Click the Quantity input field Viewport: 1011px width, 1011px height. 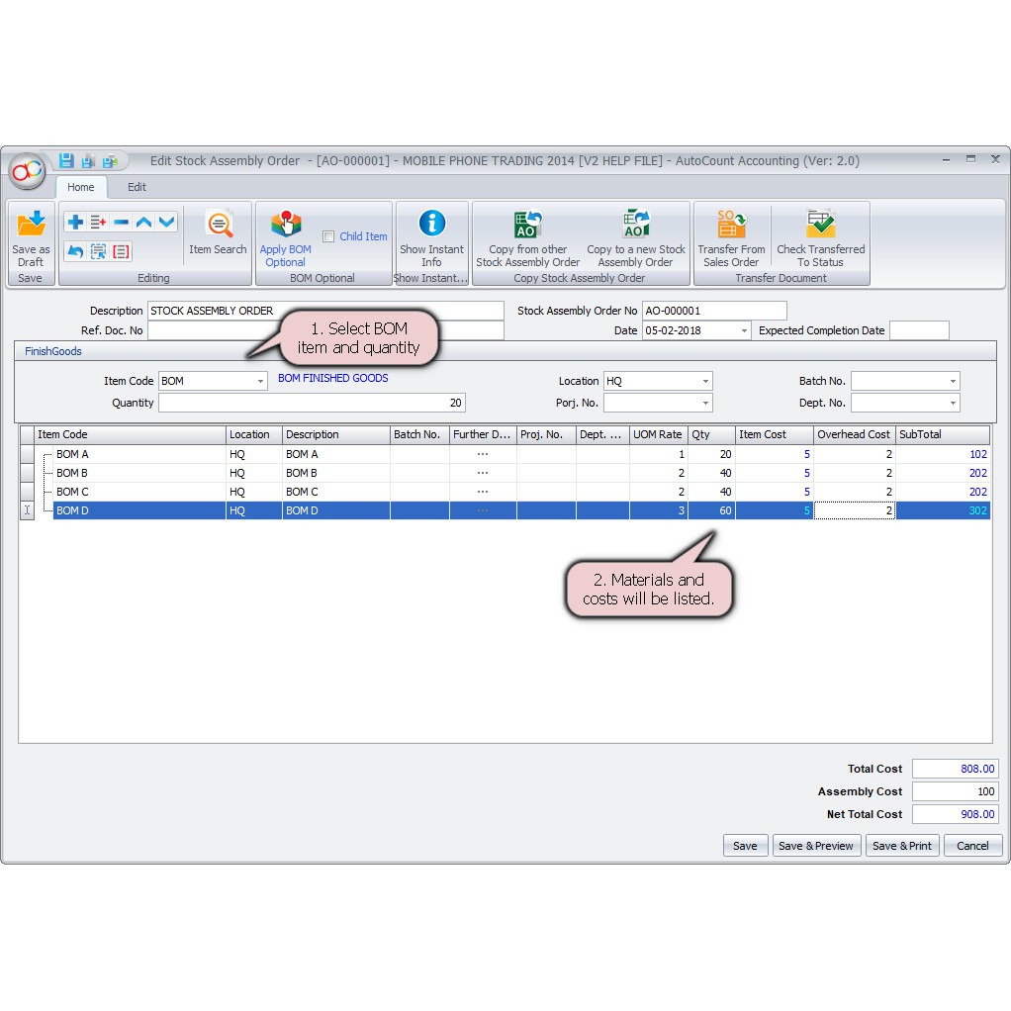click(x=312, y=404)
